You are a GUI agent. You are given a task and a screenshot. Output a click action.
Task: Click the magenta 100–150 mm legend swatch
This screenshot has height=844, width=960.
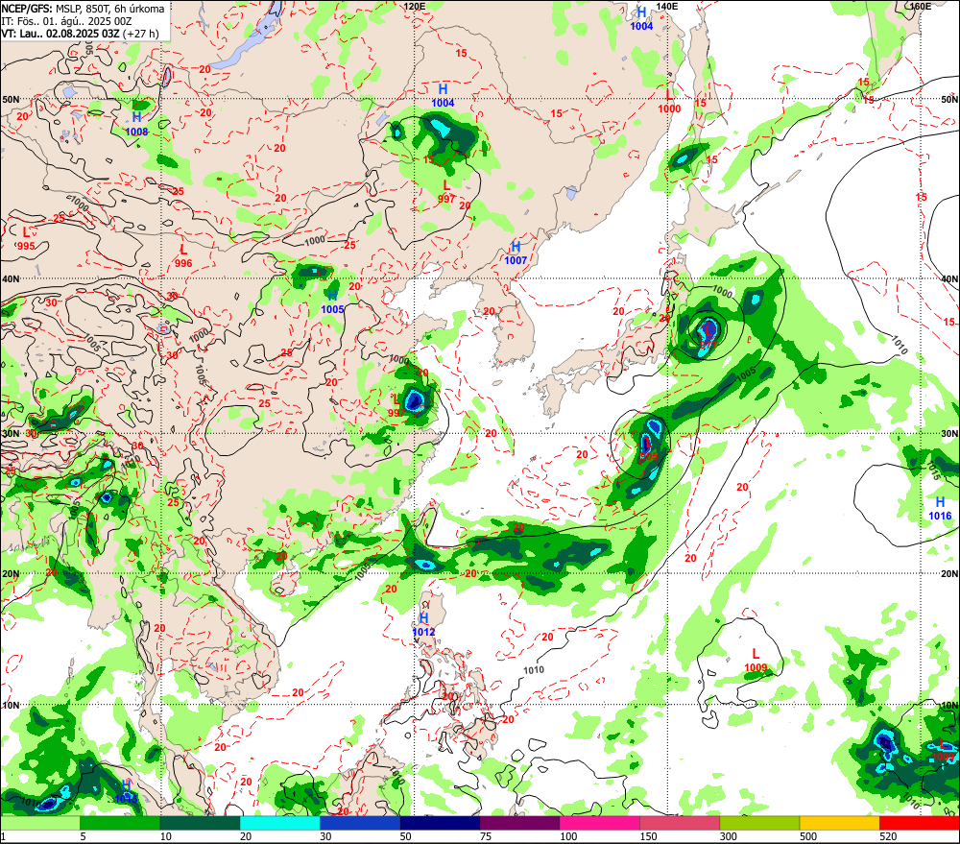point(600,823)
